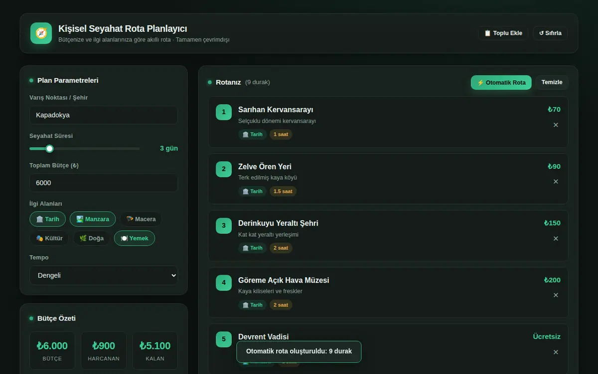Image resolution: width=598 pixels, height=374 pixels.
Task: Open Toplu Ekle bulk add
Action: click(x=503, y=33)
